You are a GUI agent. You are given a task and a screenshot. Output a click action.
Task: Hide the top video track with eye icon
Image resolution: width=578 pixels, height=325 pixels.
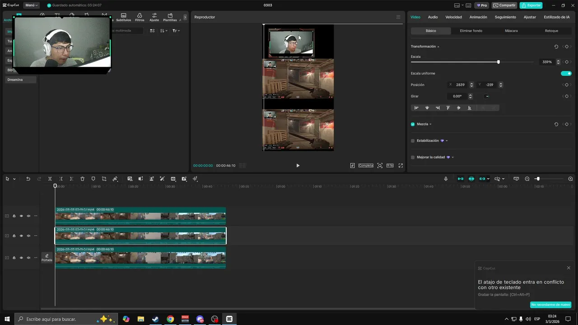click(21, 216)
